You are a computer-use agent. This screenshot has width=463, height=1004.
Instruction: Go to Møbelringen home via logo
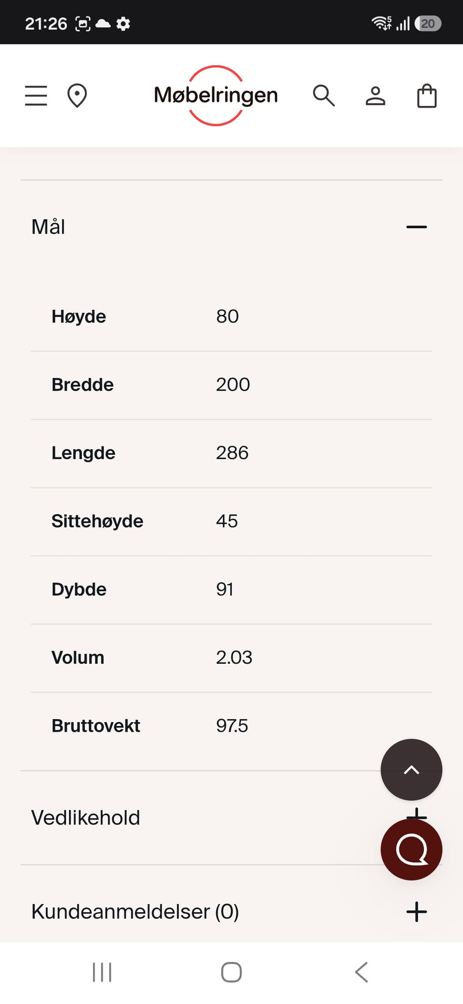[216, 96]
